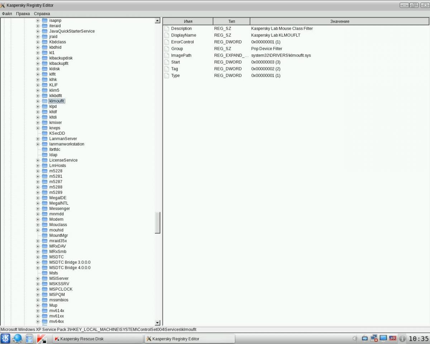This screenshot has height=344, width=430.
Task: Expand the Kbdclass tree node
Action: pyautogui.click(x=38, y=42)
